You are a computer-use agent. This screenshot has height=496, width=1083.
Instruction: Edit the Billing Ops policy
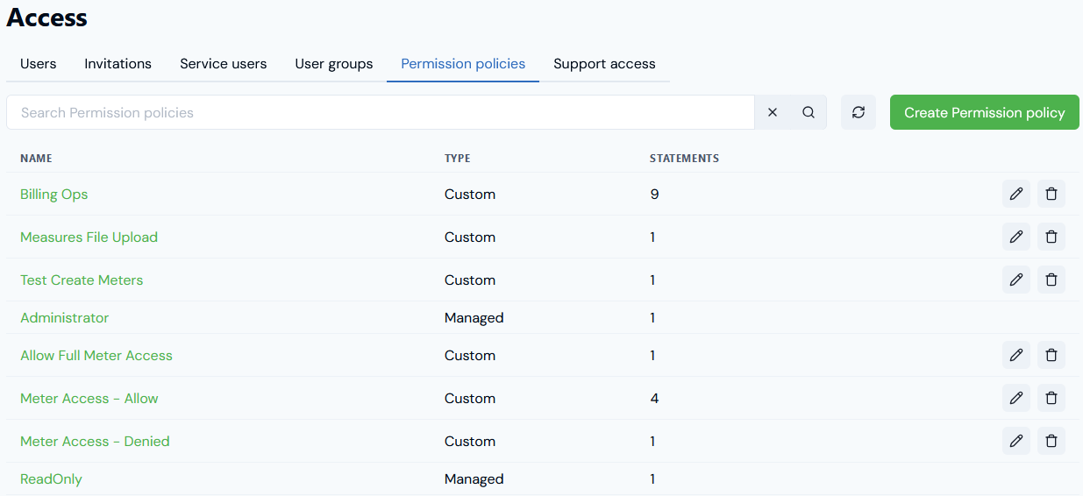tap(1016, 194)
